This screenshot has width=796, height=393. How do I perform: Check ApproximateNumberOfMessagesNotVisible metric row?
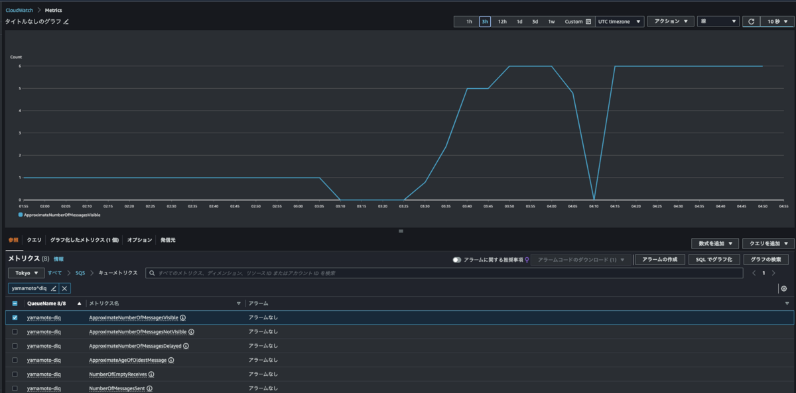pyautogui.click(x=15, y=331)
